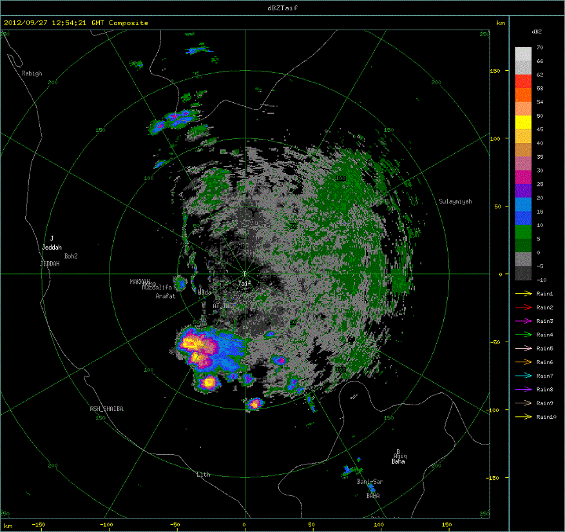Screen dimensions: 565x532
Task: Click the 'MAKKAH' map label
Action: point(140,282)
